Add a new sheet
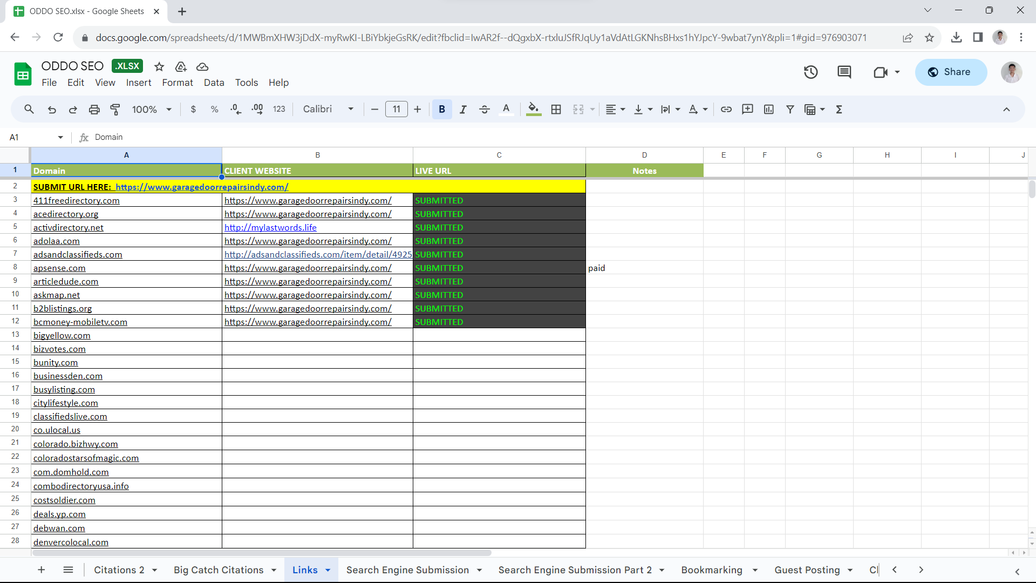This screenshot has width=1036, height=583. [41, 570]
